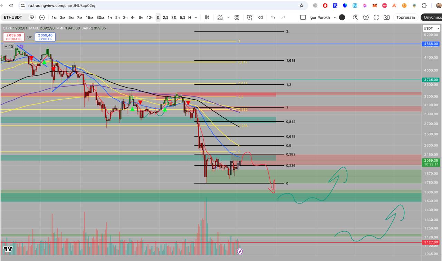Click the Торговать button

tap(405, 18)
